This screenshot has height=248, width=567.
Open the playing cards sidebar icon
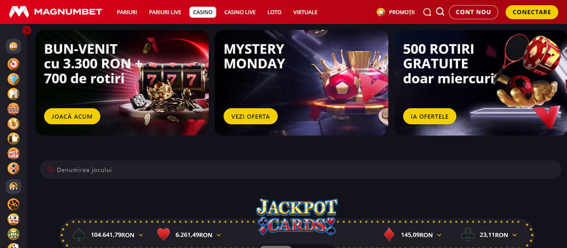(14, 220)
